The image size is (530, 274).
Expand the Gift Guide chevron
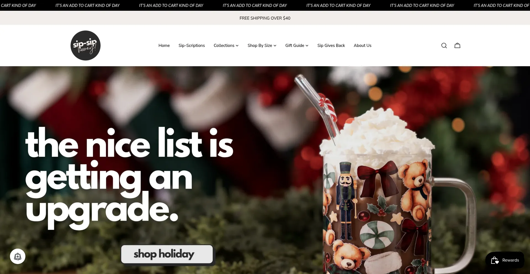pyautogui.click(x=307, y=46)
